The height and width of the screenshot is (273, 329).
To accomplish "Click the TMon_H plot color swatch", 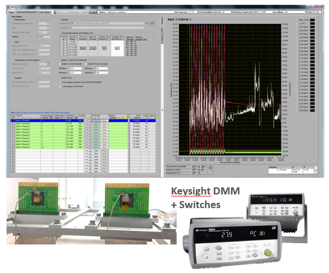I will click(x=312, y=20).
